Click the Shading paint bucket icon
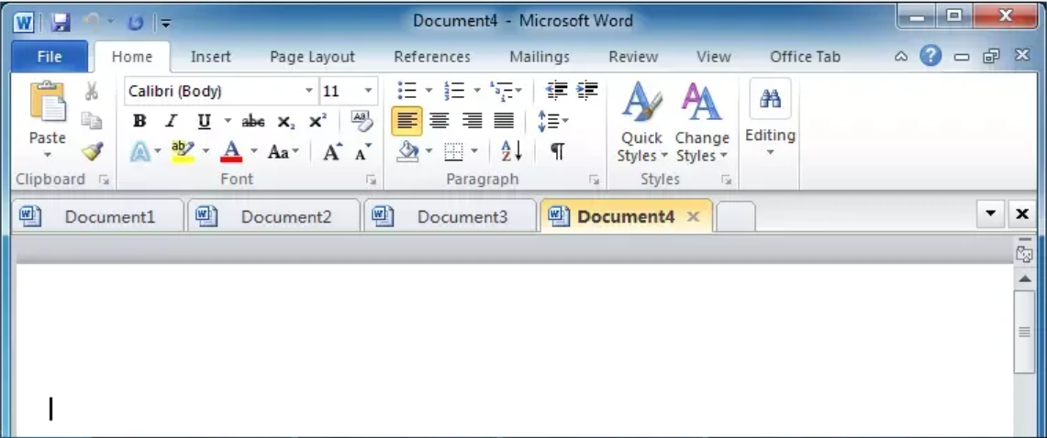The image size is (1047, 438). tap(407, 152)
